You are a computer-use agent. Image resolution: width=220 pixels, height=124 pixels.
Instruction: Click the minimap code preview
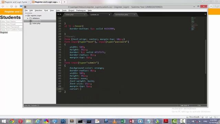(x=194, y=23)
